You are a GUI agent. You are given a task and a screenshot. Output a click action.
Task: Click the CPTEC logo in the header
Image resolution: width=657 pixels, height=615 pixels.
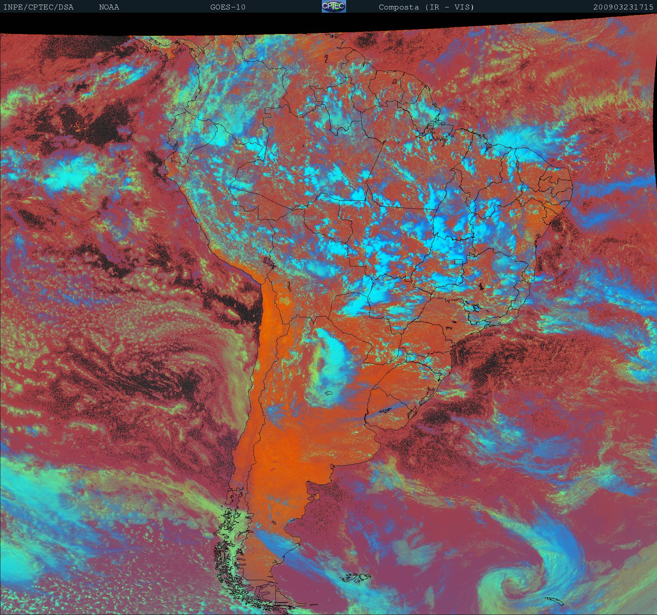click(334, 6)
